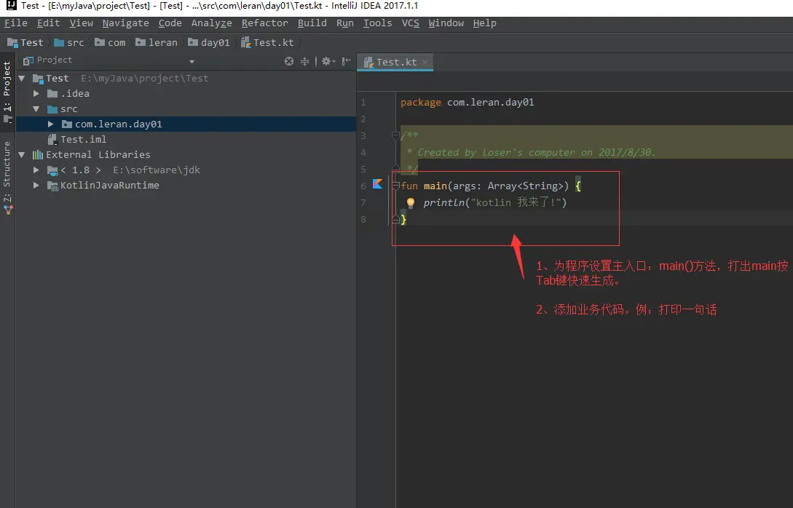793x508 pixels.
Task: Click the fold toggle beside the doc comment
Action: (x=396, y=135)
